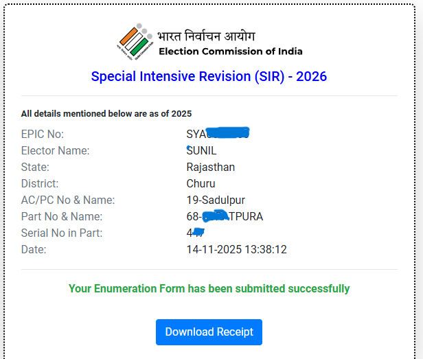Click the 'EPIC No:' label
The image size is (423, 359).
pos(43,135)
